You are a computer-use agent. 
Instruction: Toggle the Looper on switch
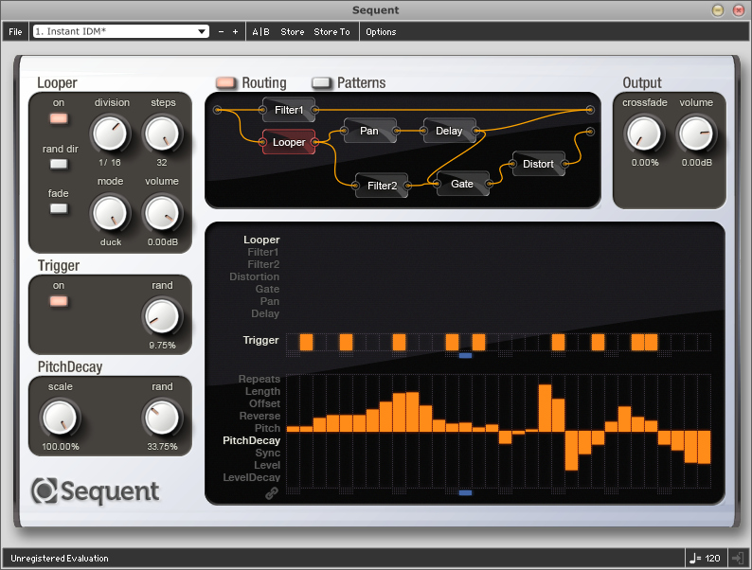59,118
